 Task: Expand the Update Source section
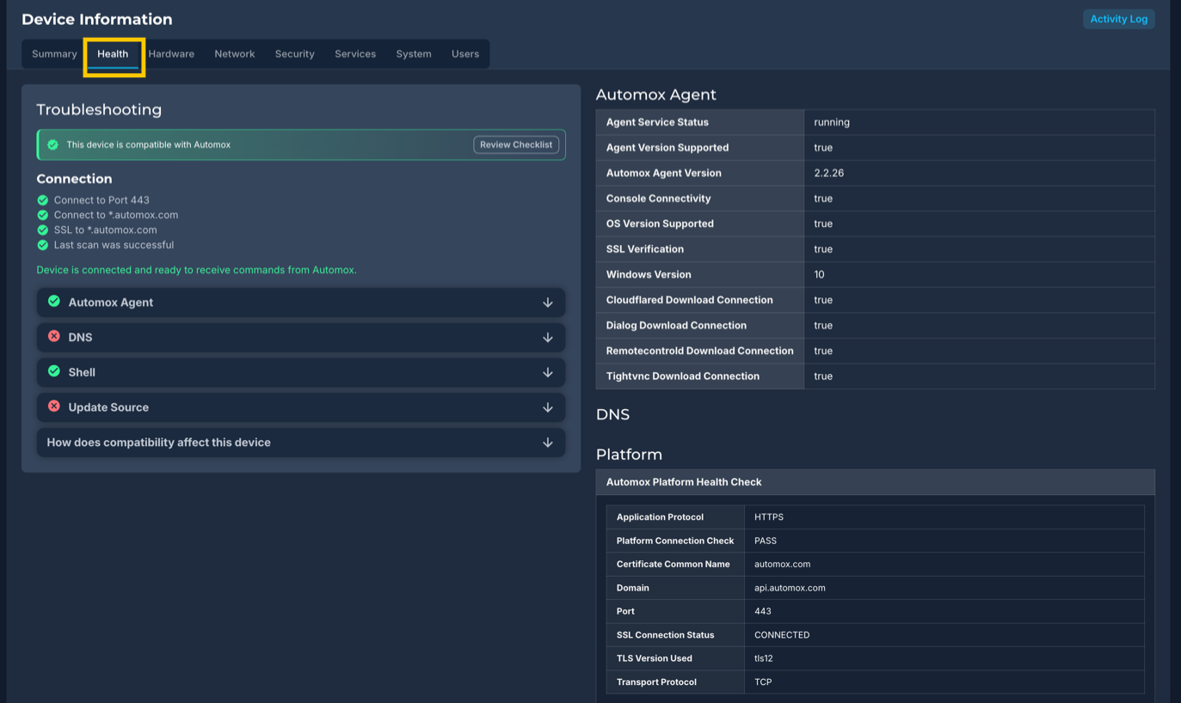301,407
